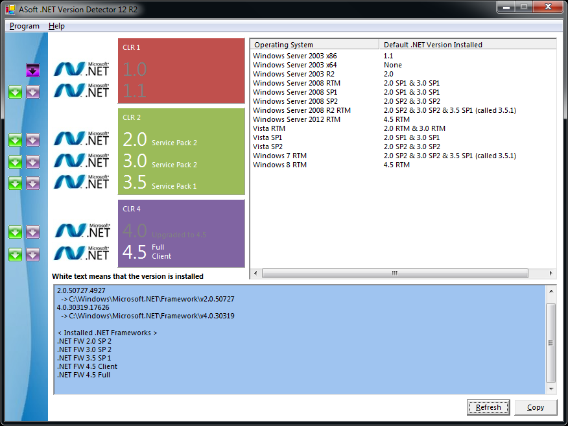Click the green download arrow for .NET 4.5
The image size is (568, 426).
click(x=15, y=255)
